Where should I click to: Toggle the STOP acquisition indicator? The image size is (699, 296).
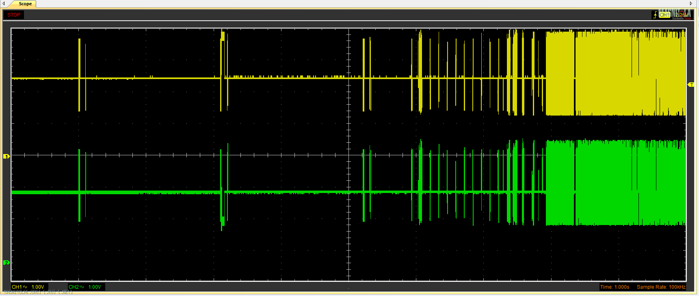14,15
